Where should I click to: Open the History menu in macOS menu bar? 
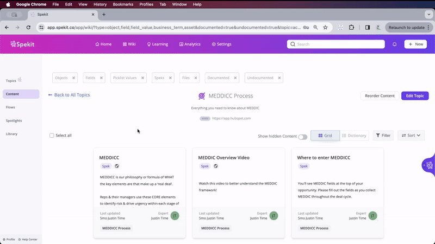tap(100, 4)
